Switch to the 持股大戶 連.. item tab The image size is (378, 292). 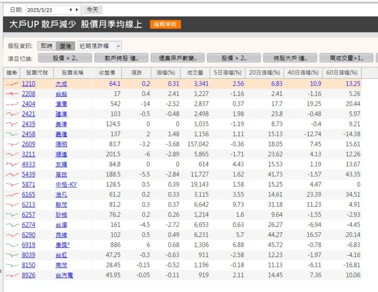[290, 58]
